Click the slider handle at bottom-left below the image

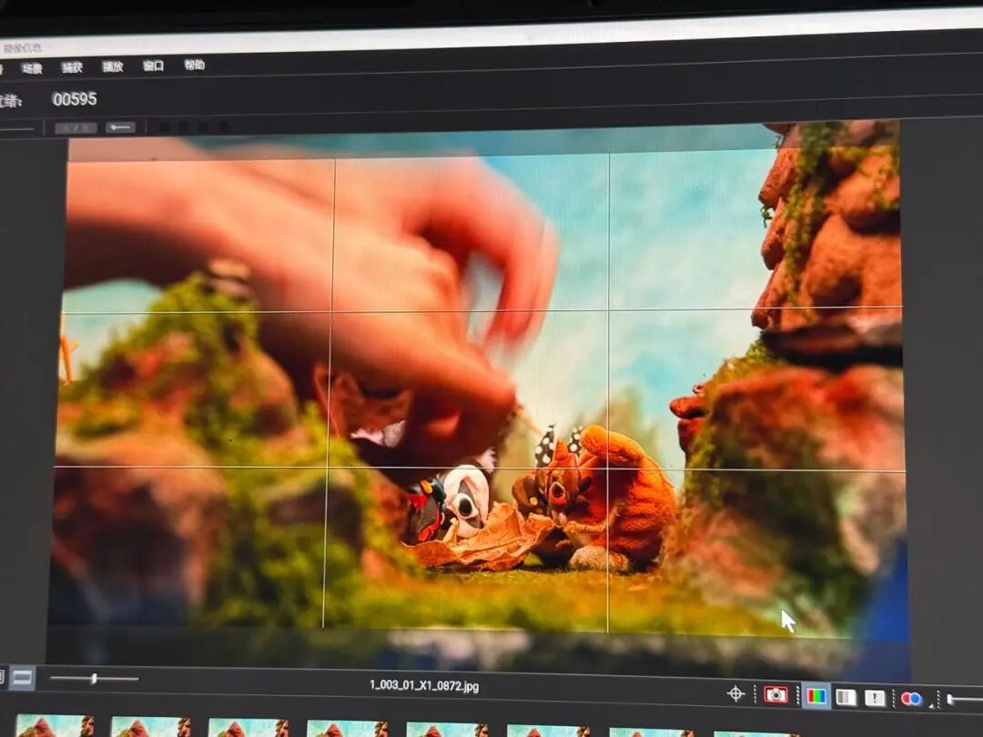94,679
